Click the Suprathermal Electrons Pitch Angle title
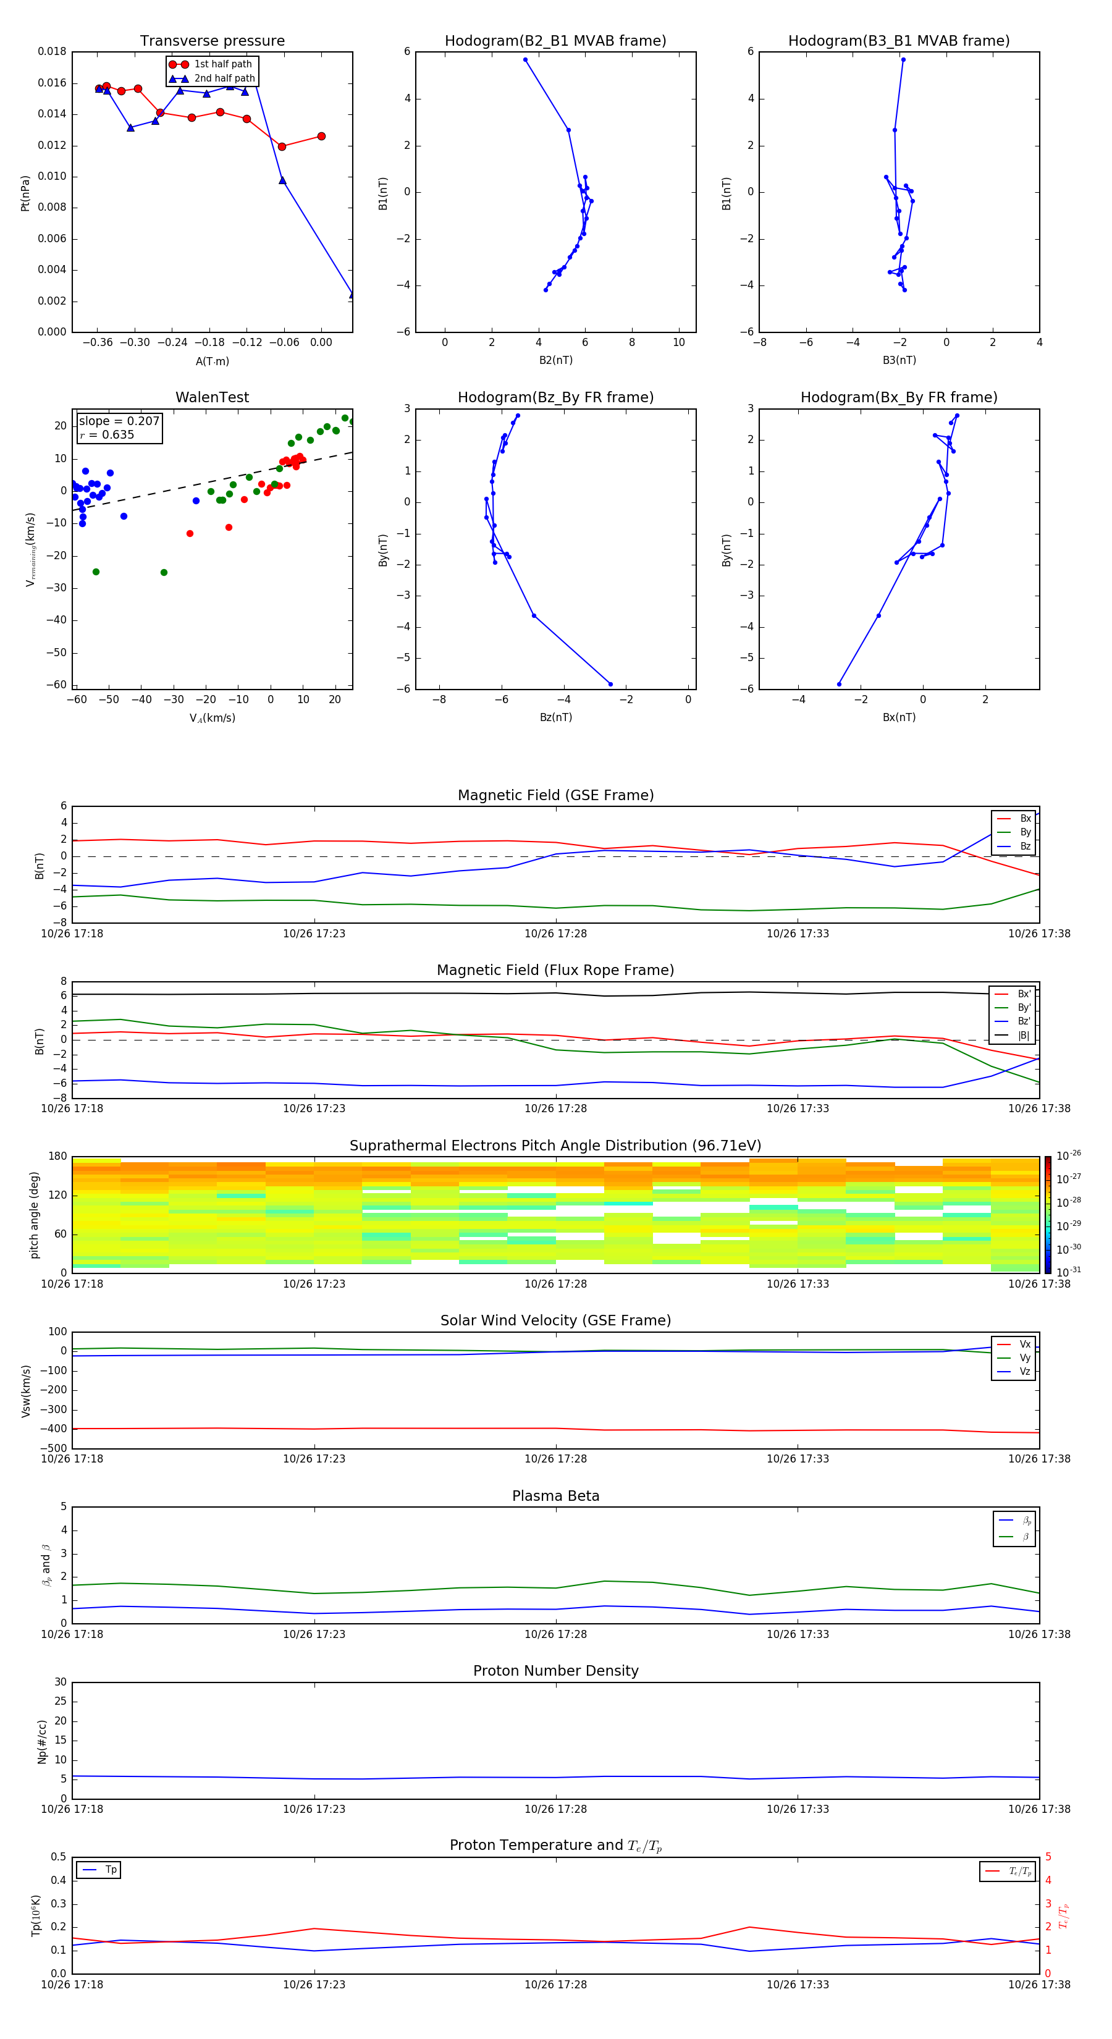This screenshot has width=1112, height=2039. (555, 1146)
